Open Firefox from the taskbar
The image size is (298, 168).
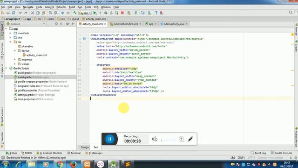73,164
